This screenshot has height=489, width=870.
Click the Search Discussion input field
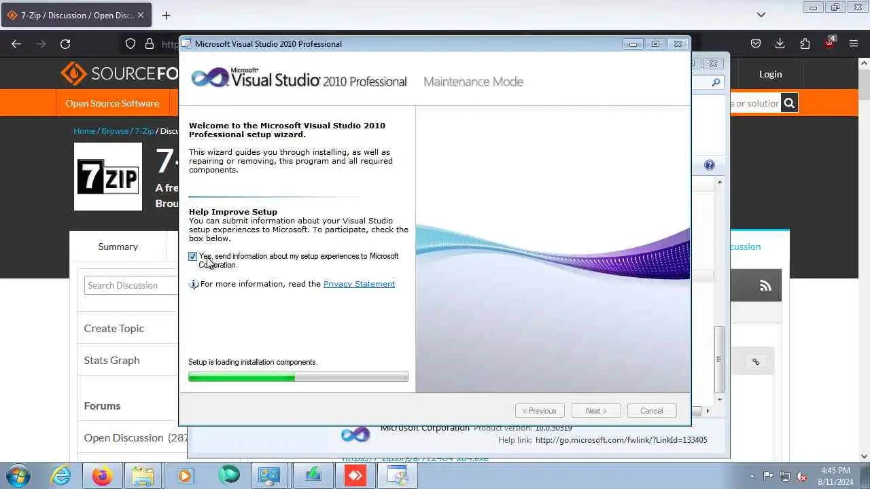131,285
